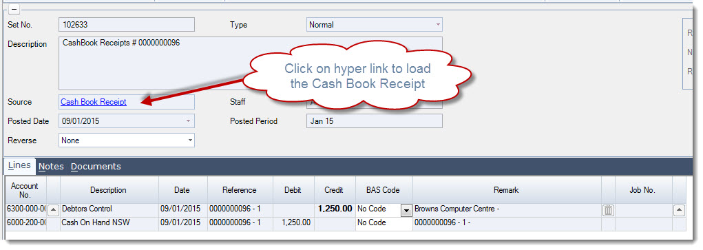Screen dimensions: 703x250
Task: Click the Debit column header
Action: [x=293, y=190]
